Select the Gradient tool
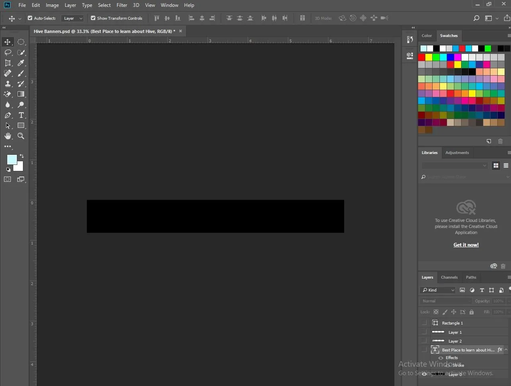Screen dimensions: 511x386 point(21,94)
